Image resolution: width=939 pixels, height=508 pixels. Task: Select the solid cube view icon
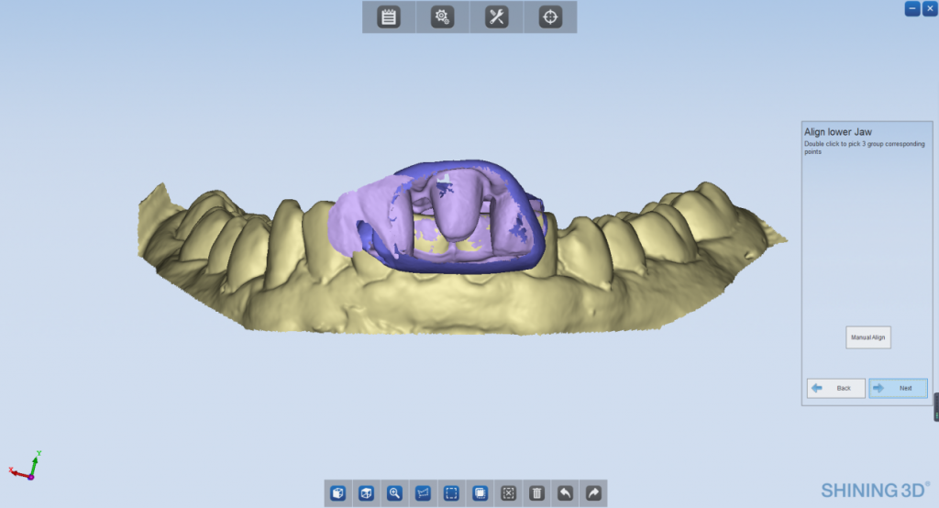click(338, 493)
